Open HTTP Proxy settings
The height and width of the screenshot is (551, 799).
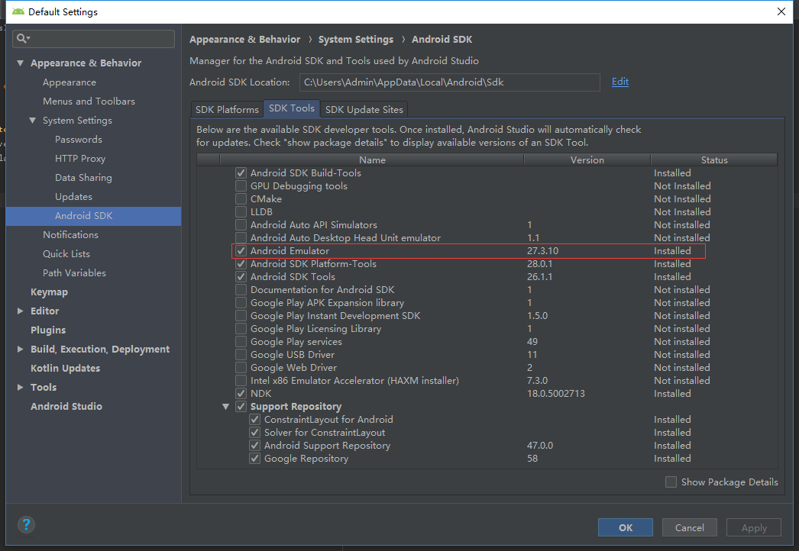tap(80, 159)
